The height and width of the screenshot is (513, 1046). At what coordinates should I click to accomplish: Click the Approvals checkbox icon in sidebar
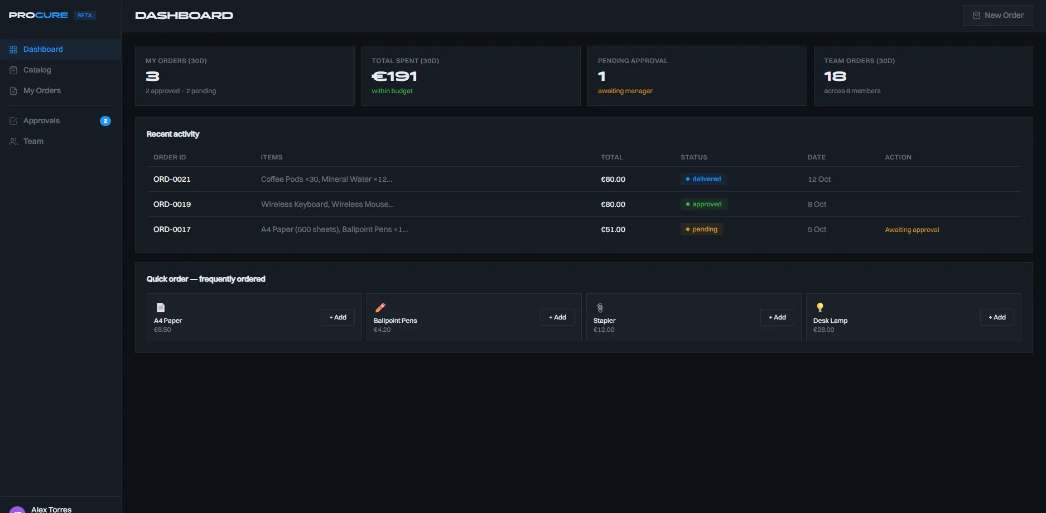pyautogui.click(x=13, y=121)
